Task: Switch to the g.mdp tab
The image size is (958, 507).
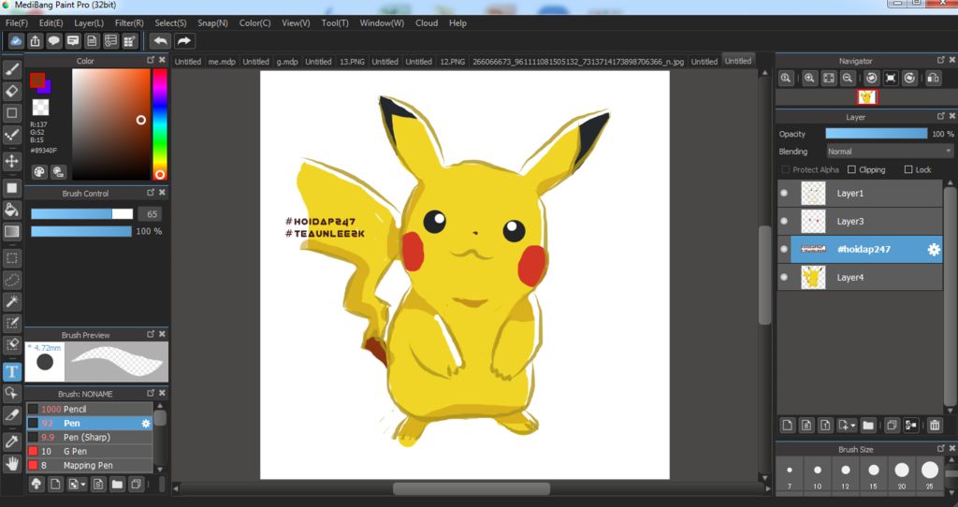Action: point(287,61)
